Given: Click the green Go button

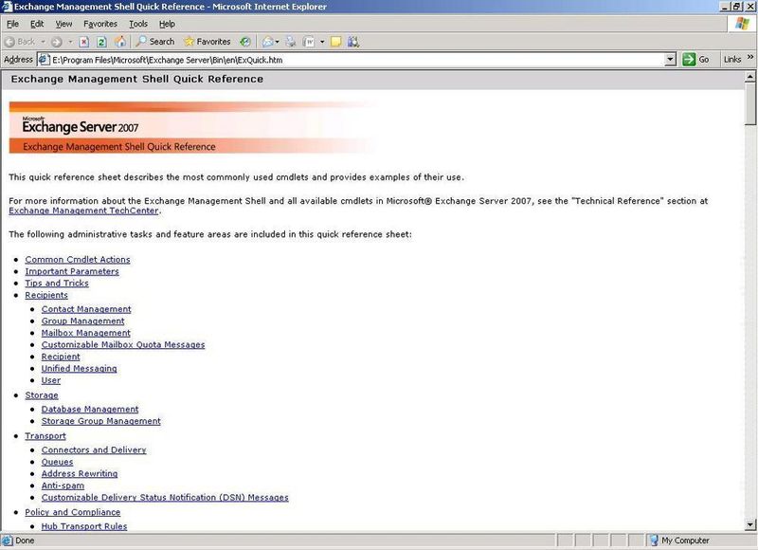Looking at the screenshot, I should [x=695, y=60].
